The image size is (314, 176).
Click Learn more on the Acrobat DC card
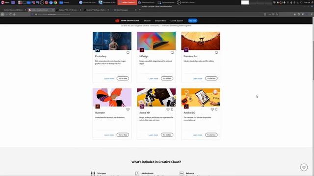pyautogui.click(x=197, y=135)
